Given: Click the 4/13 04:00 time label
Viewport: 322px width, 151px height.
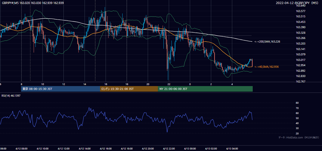Looking at the screenshot, I should point(232,149).
